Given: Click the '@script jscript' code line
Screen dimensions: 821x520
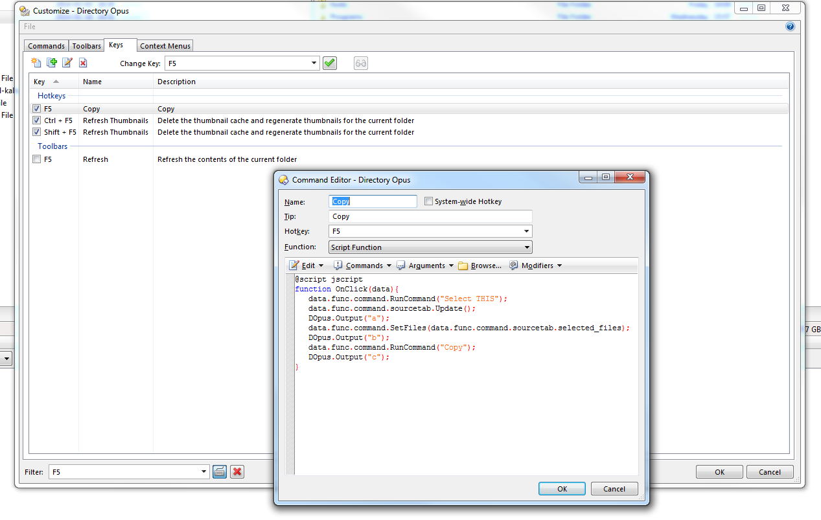Looking at the screenshot, I should (329, 279).
